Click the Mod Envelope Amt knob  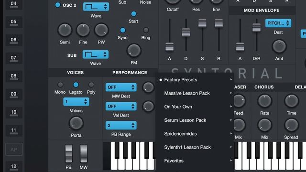[279, 46]
